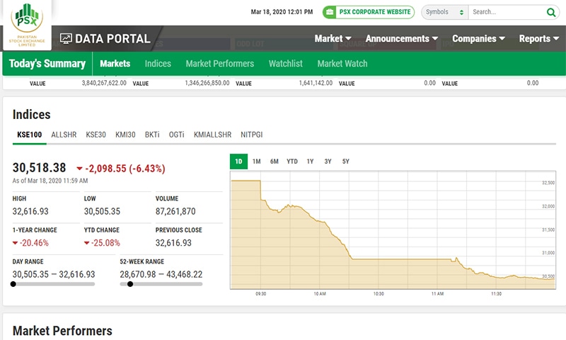566x340 pixels.
Task: Open Market Performers navigation item
Action: 220,64
